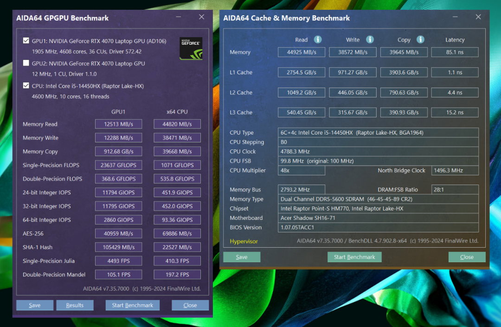501x327 pixels.
Task: Select L3 Cache Read 540.45 GB/s
Action: tap(302, 112)
